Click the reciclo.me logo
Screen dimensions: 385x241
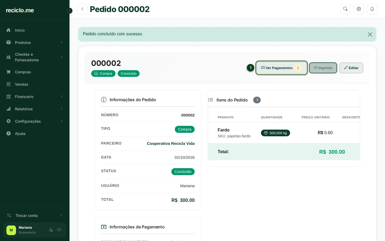pos(20,10)
